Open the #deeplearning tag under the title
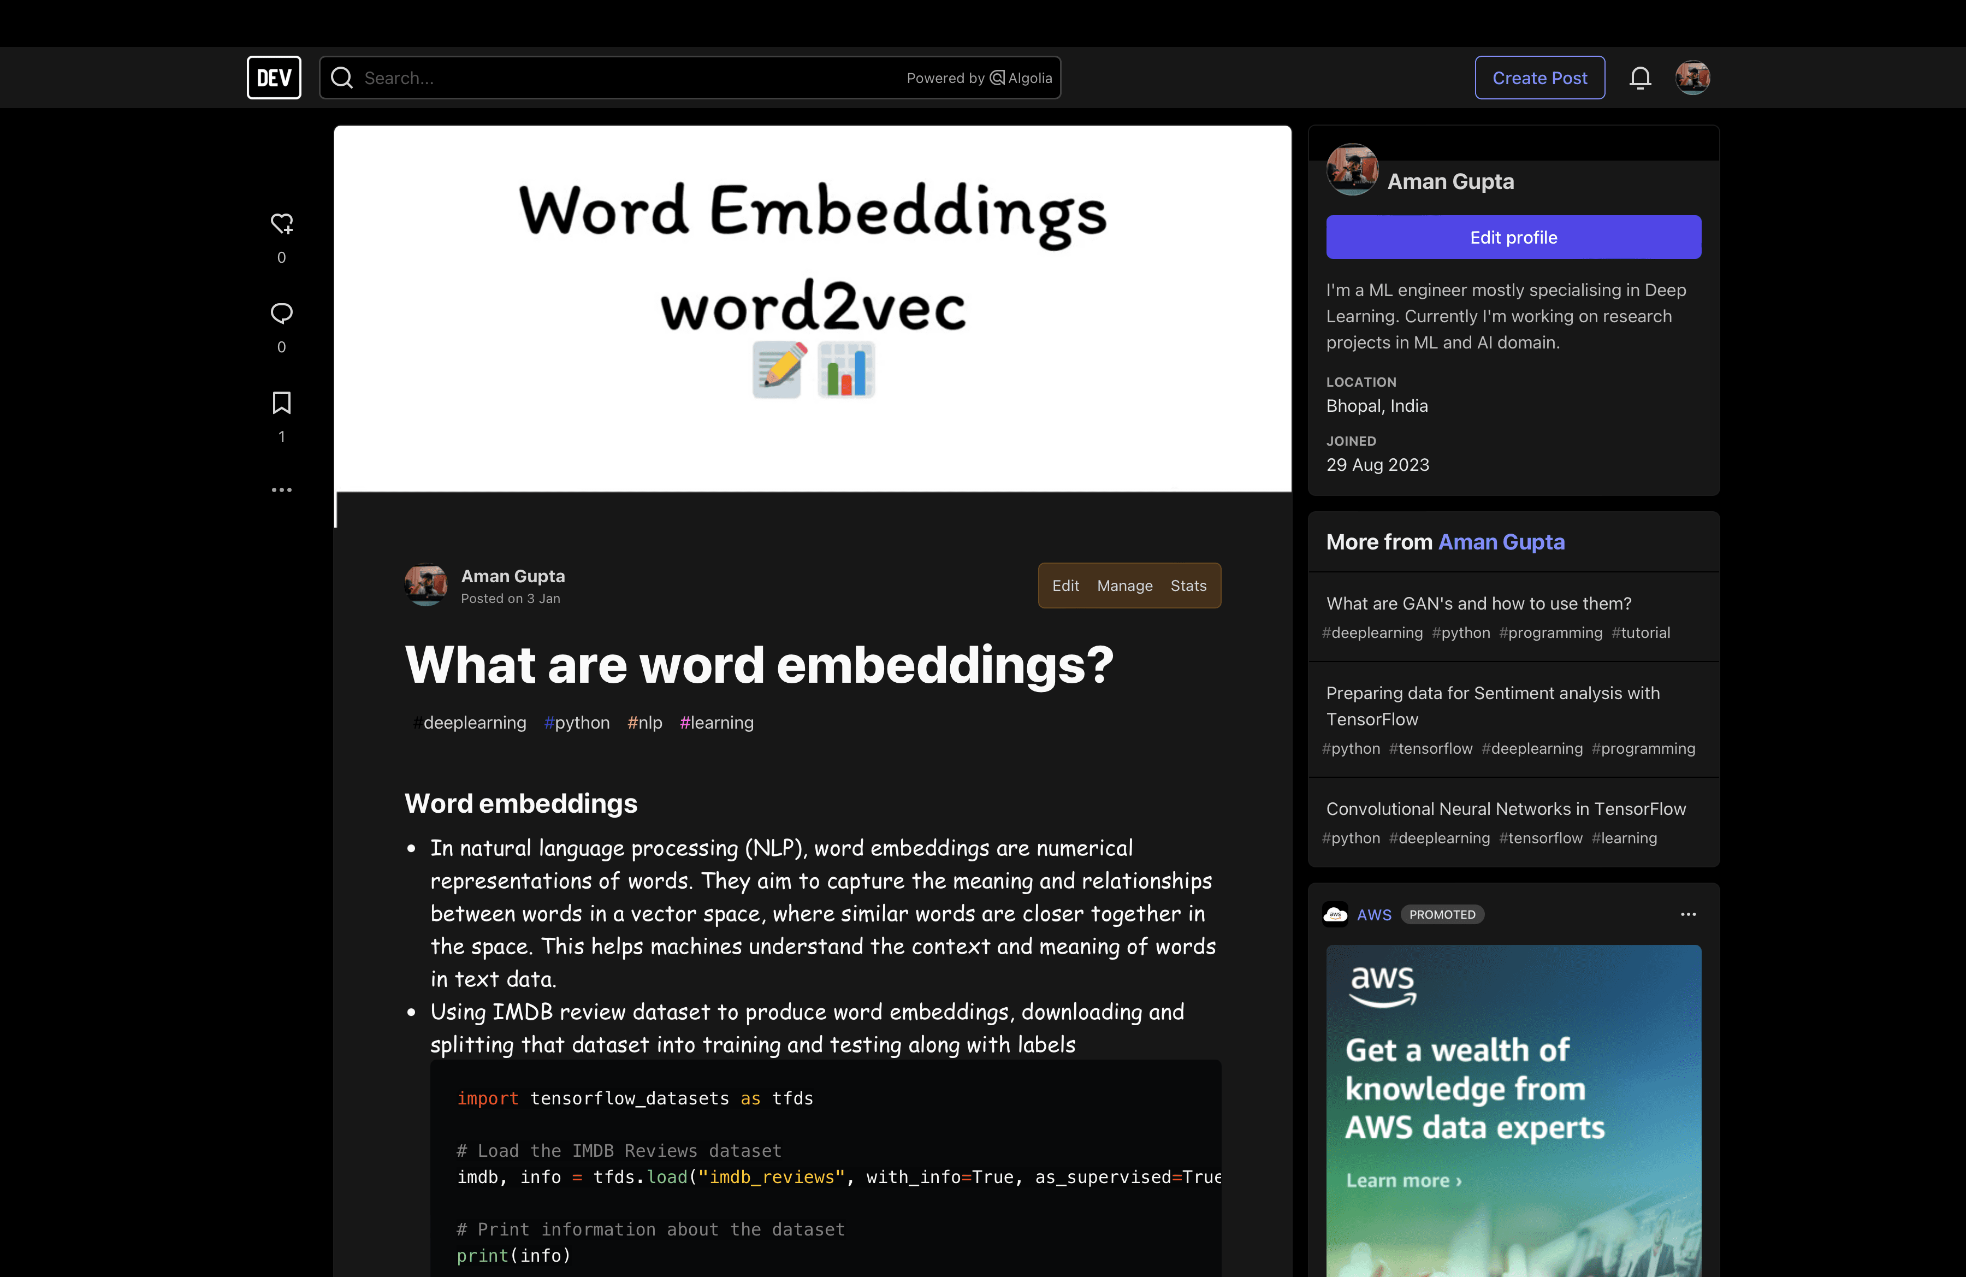 (x=470, y=723)
